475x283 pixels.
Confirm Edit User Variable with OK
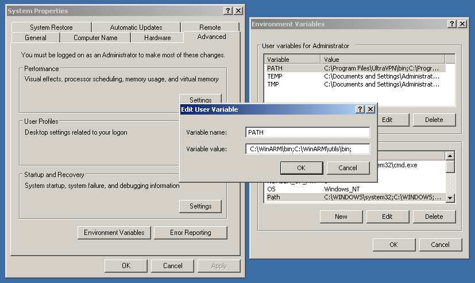click(x=302, y=168)
